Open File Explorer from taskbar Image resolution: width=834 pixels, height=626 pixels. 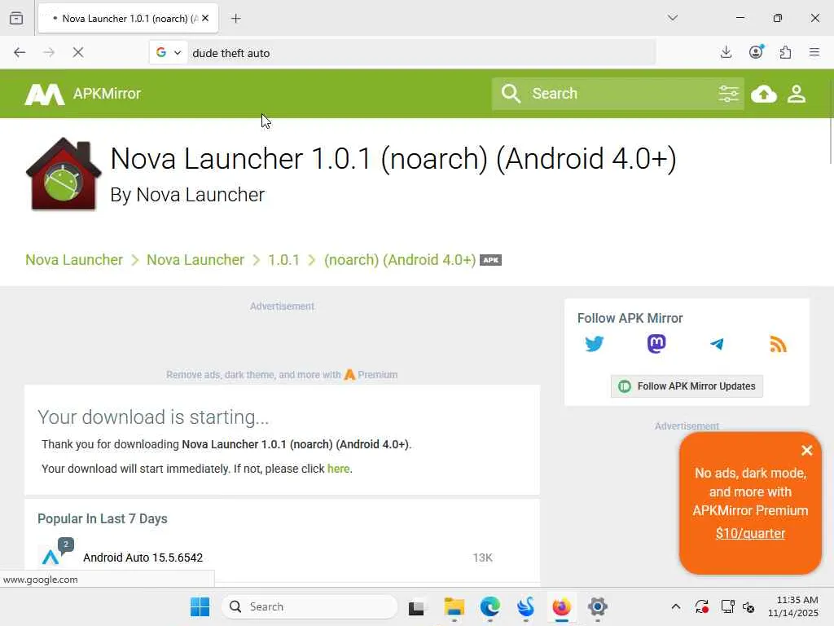click(454, 606)
